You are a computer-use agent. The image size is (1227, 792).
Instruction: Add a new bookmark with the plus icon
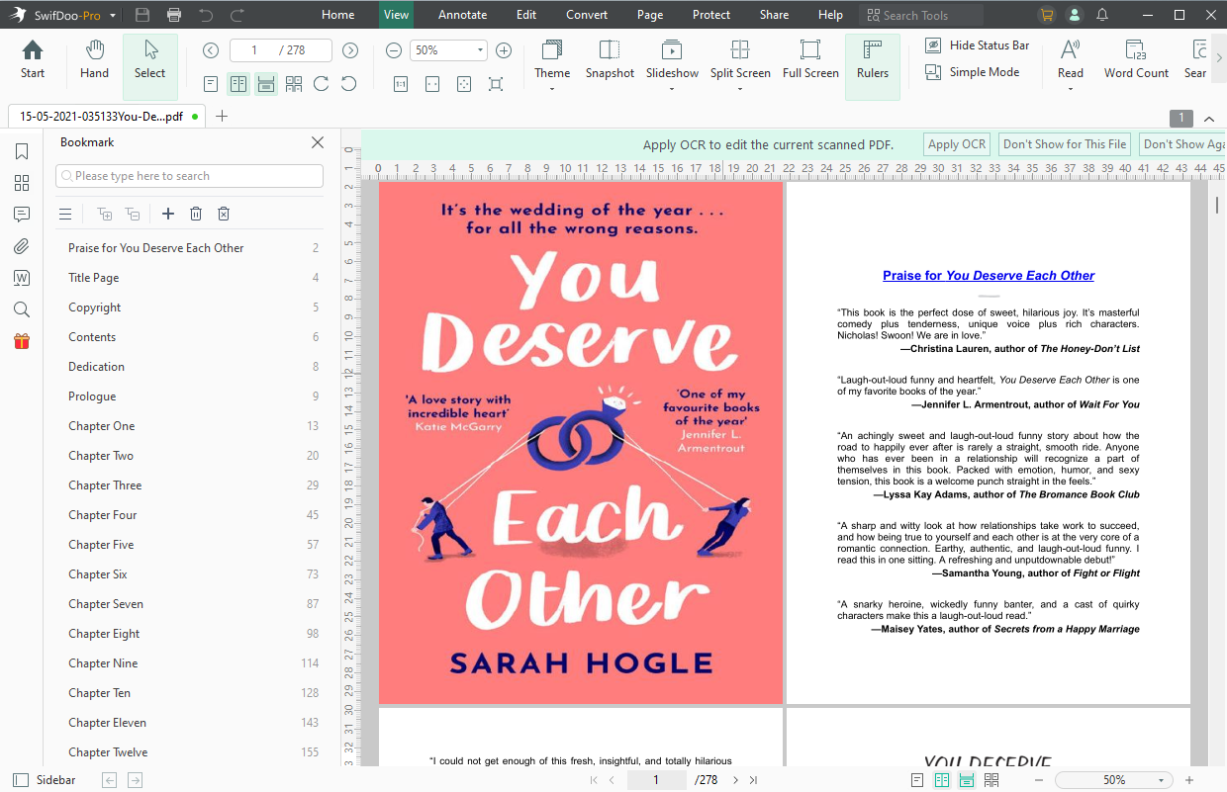[168, 214]
